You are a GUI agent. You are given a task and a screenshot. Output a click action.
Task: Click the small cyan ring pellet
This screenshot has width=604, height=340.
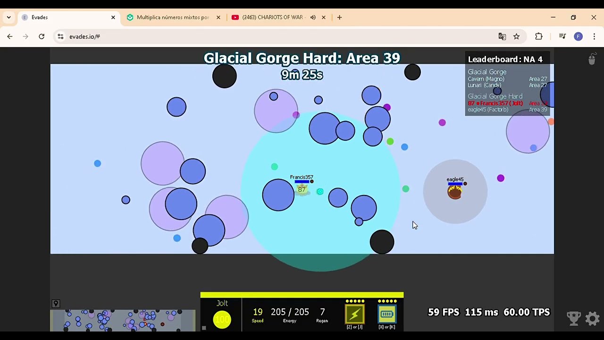point(320,191)
